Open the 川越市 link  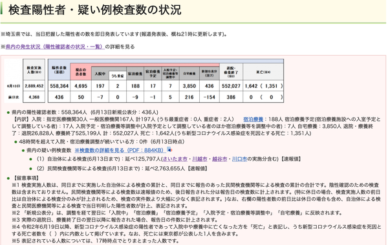click(x=200, y=159)
